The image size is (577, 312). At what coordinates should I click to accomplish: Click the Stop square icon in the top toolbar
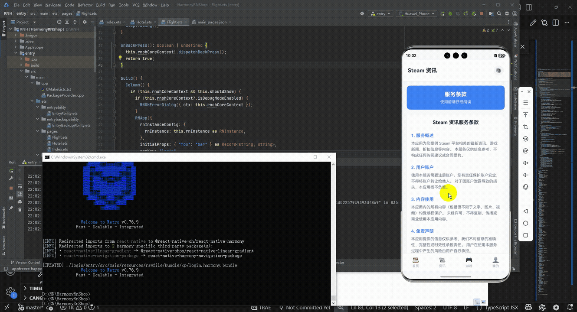click(x=481, y=14)
